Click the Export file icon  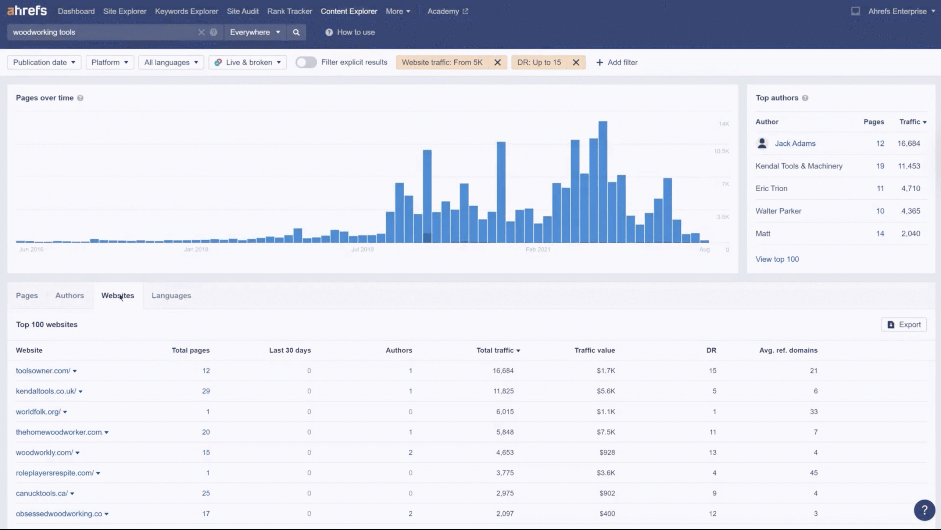(x=891, y=324)
